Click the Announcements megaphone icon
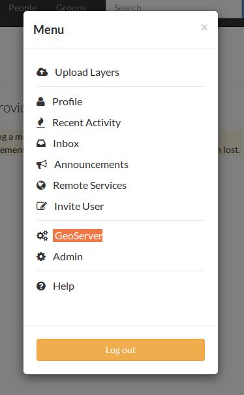Screen dimensions: 244x395 click(x=42, y=165)
